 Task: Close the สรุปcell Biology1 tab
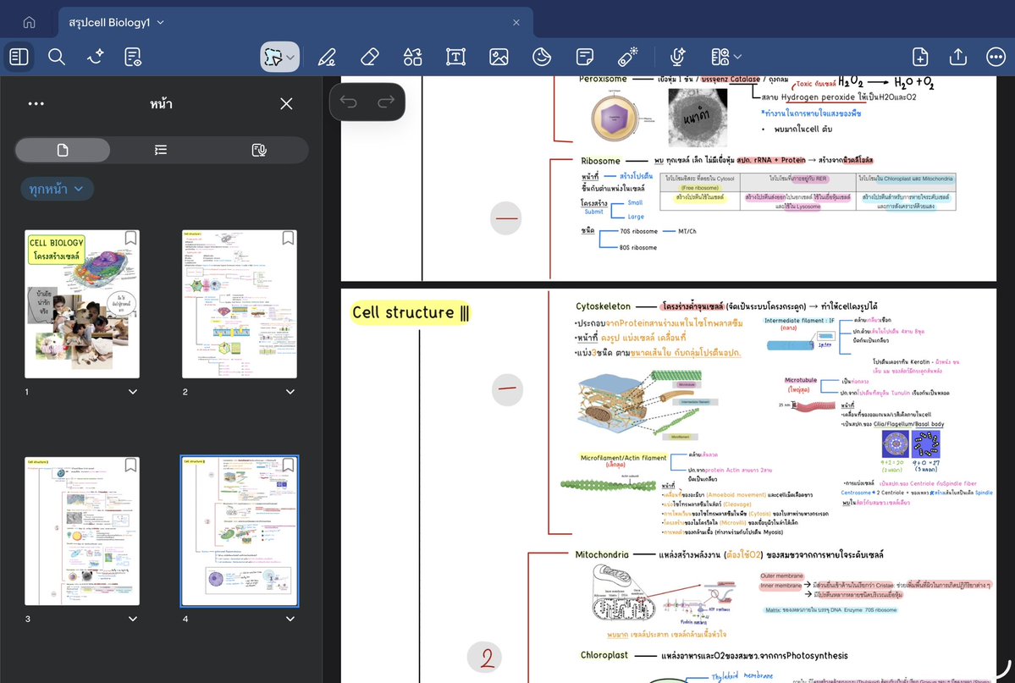pyautogui.click(x=516, y=23)
